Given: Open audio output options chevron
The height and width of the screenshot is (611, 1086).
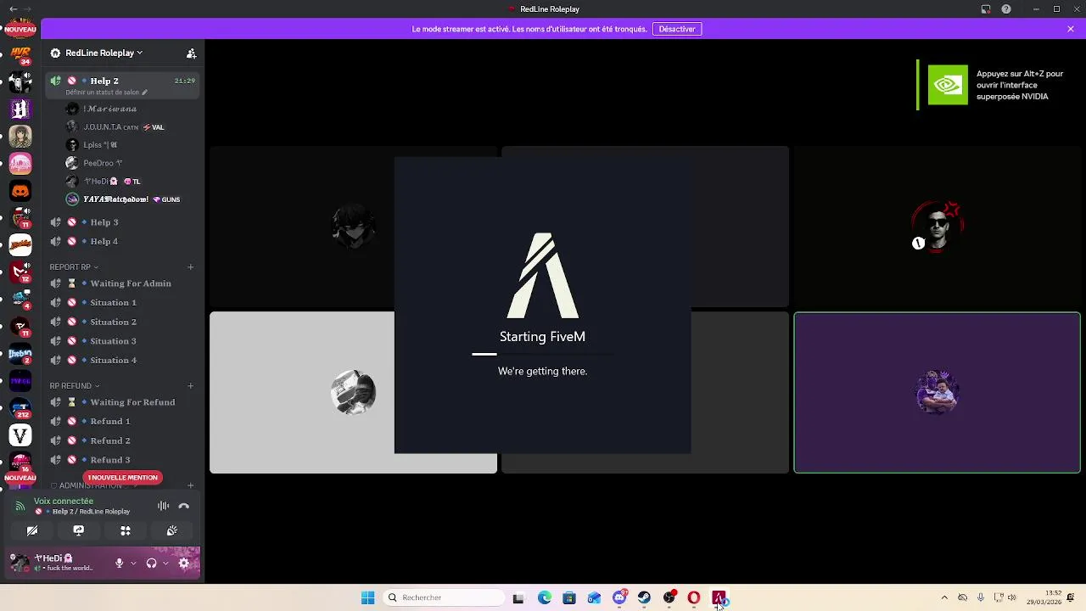Looking at the screenshot, I should (x=165, y=563).
